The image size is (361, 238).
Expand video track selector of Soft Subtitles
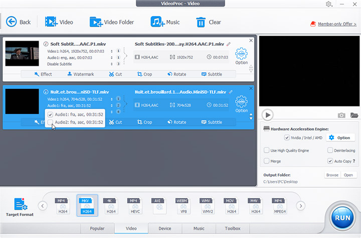click(x=112, y=51)
